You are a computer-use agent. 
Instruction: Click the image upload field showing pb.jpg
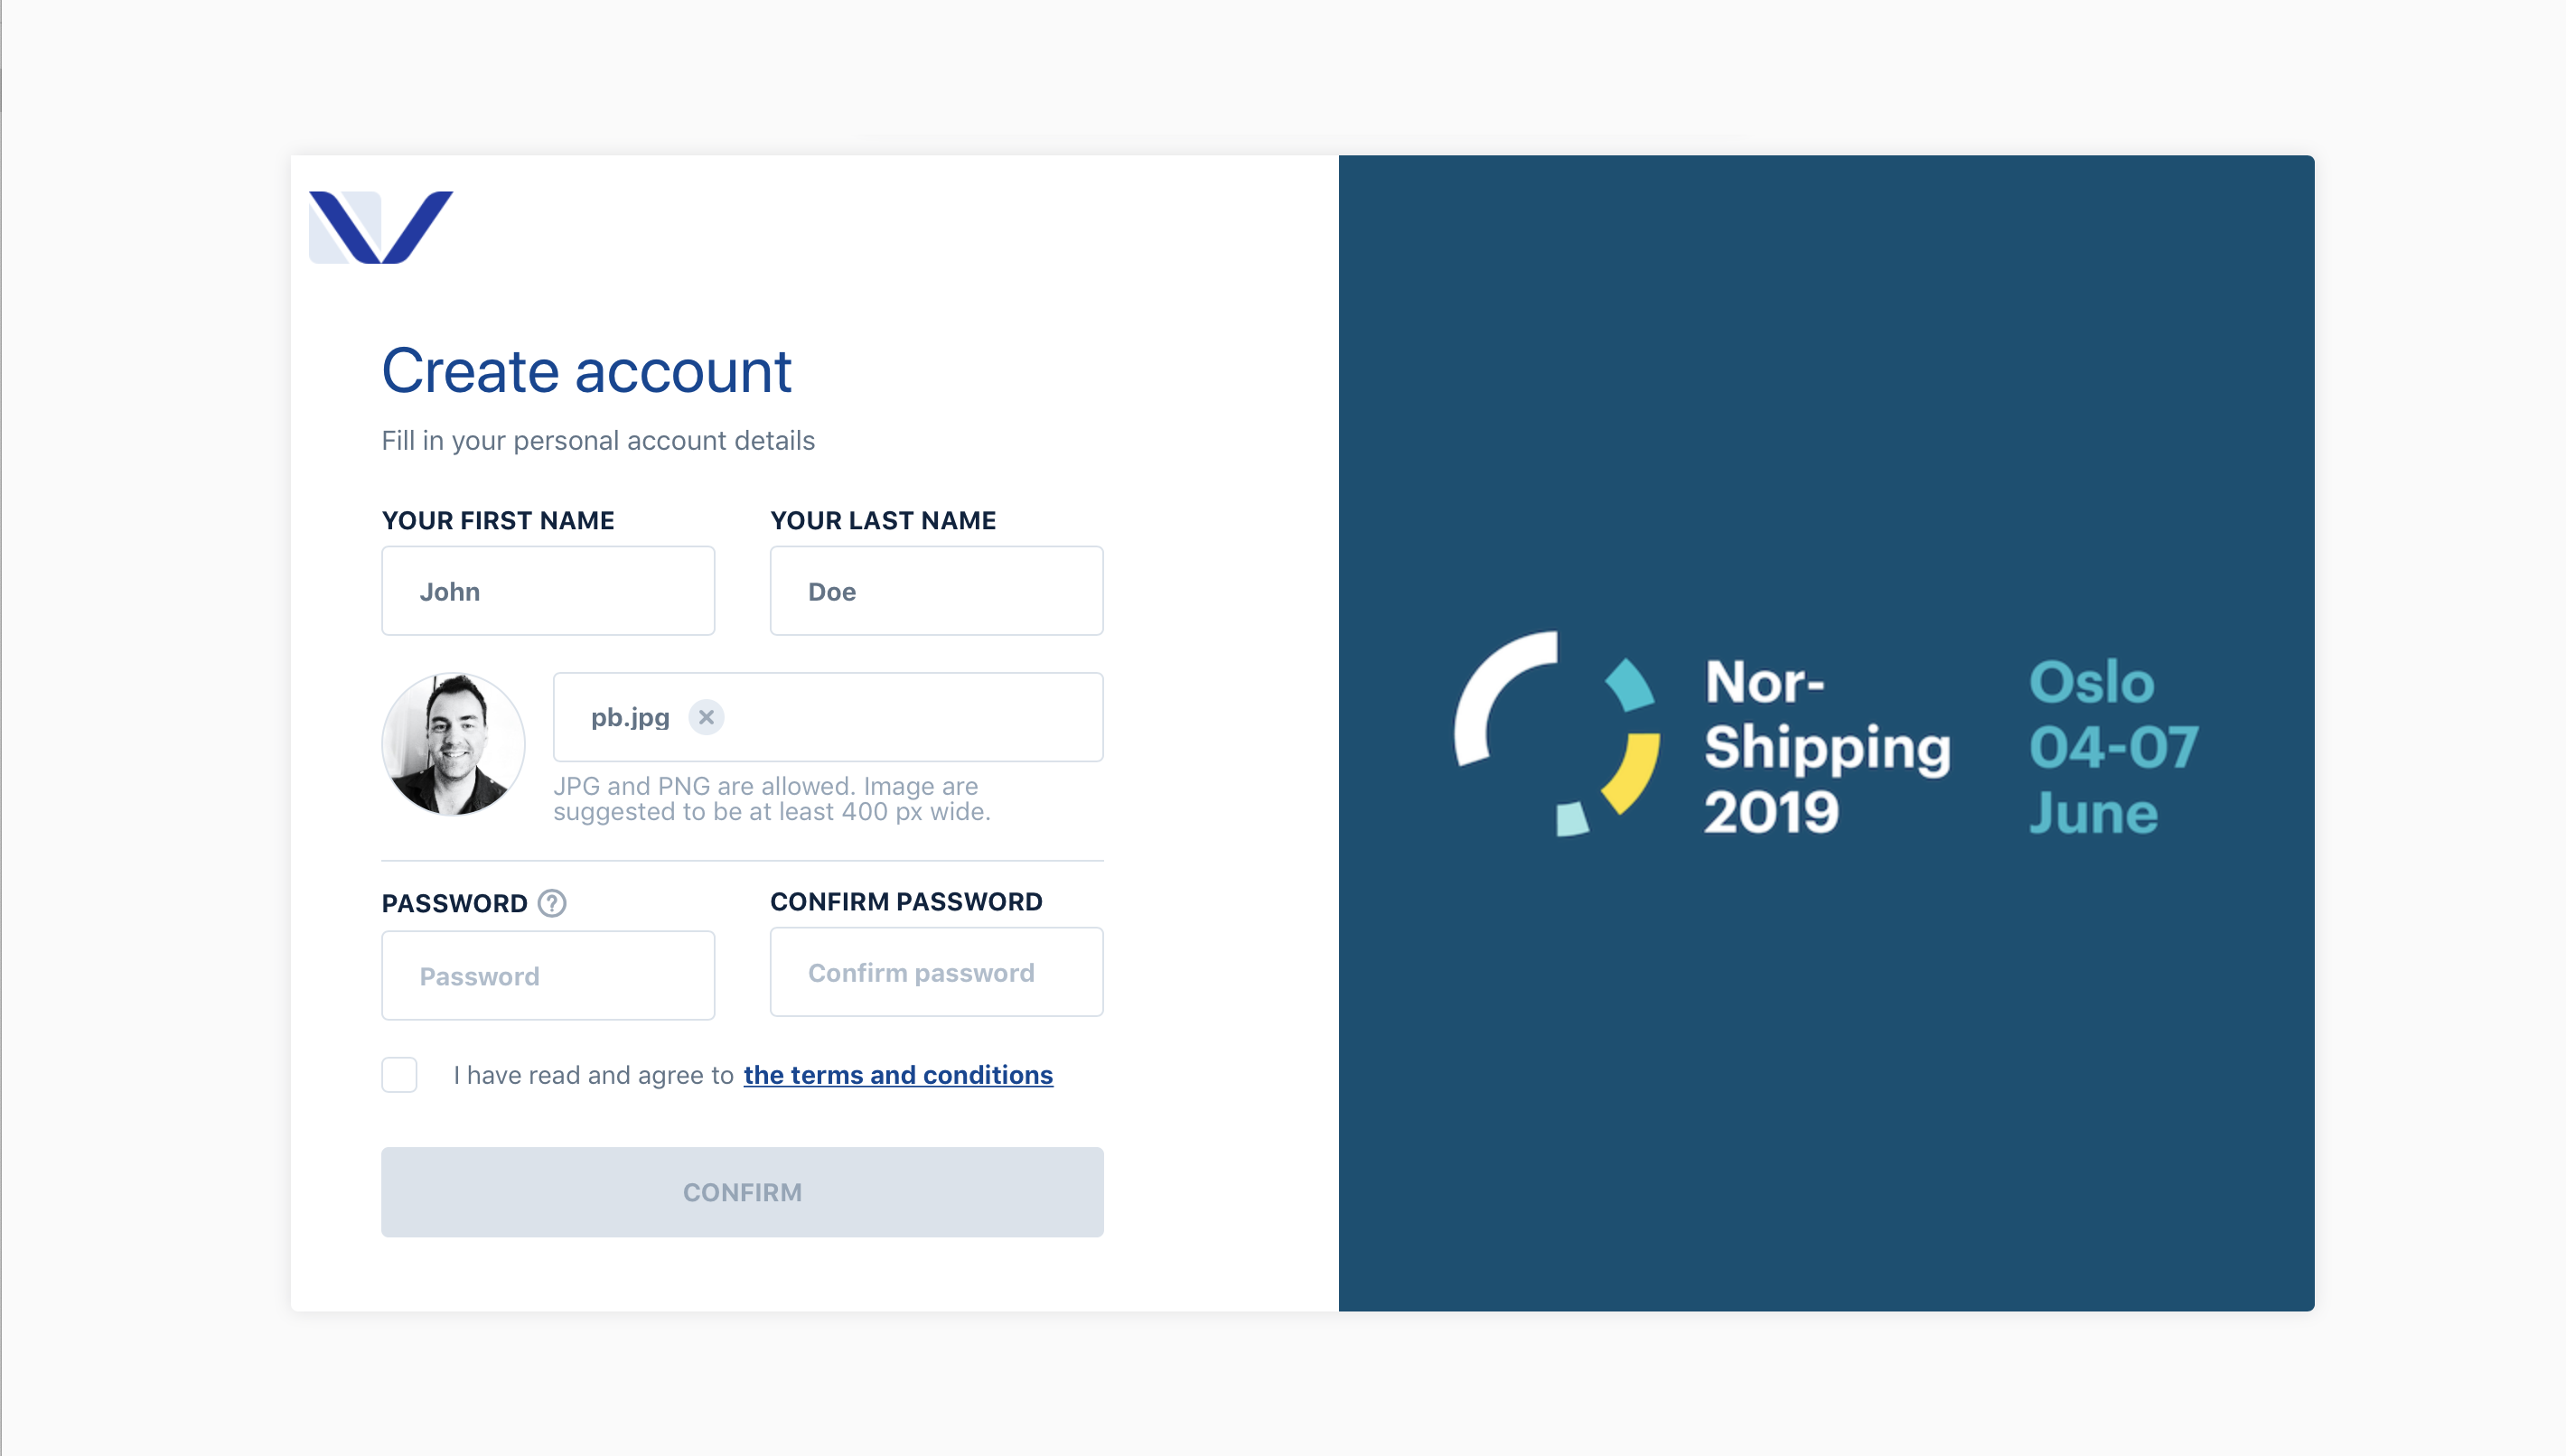(828, 717)
